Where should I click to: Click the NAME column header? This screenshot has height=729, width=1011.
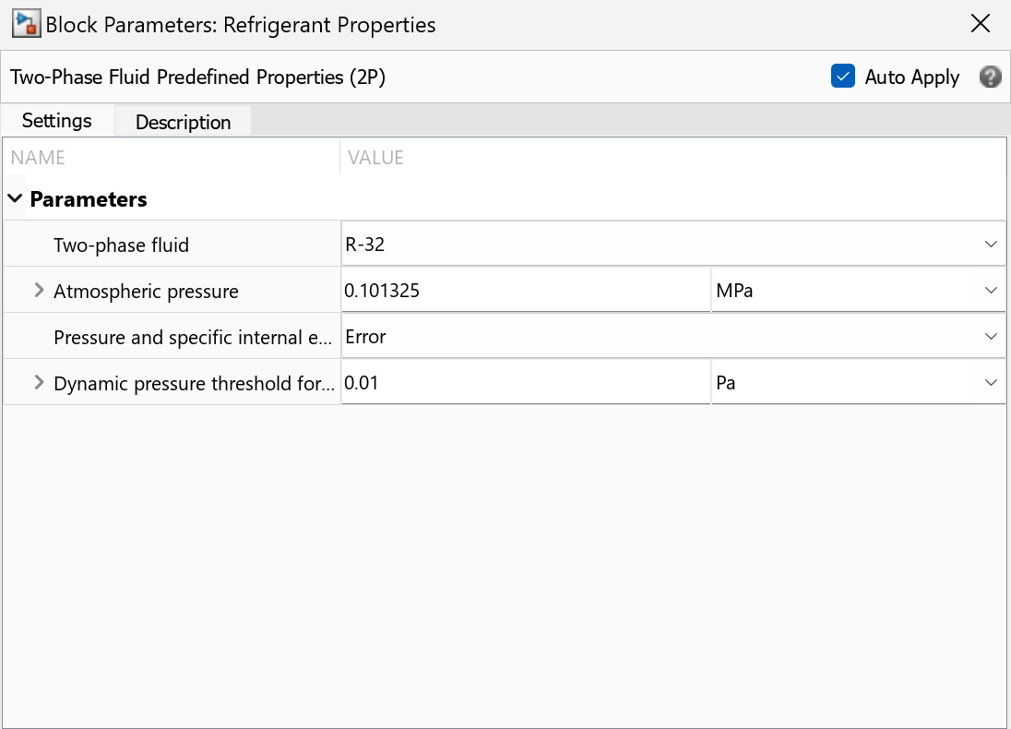(x=38, y=158)
